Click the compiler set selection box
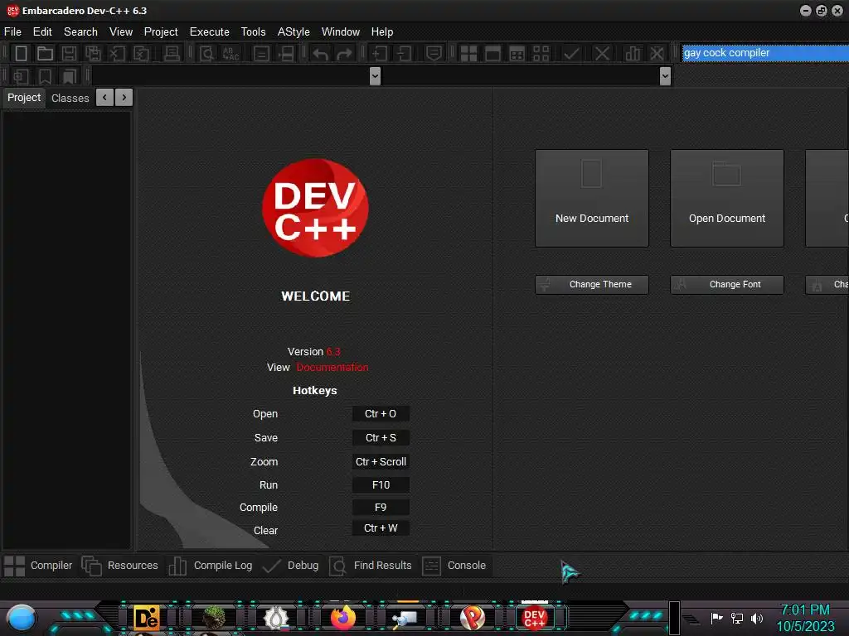 pyautogui.click(x=765, y=53)
